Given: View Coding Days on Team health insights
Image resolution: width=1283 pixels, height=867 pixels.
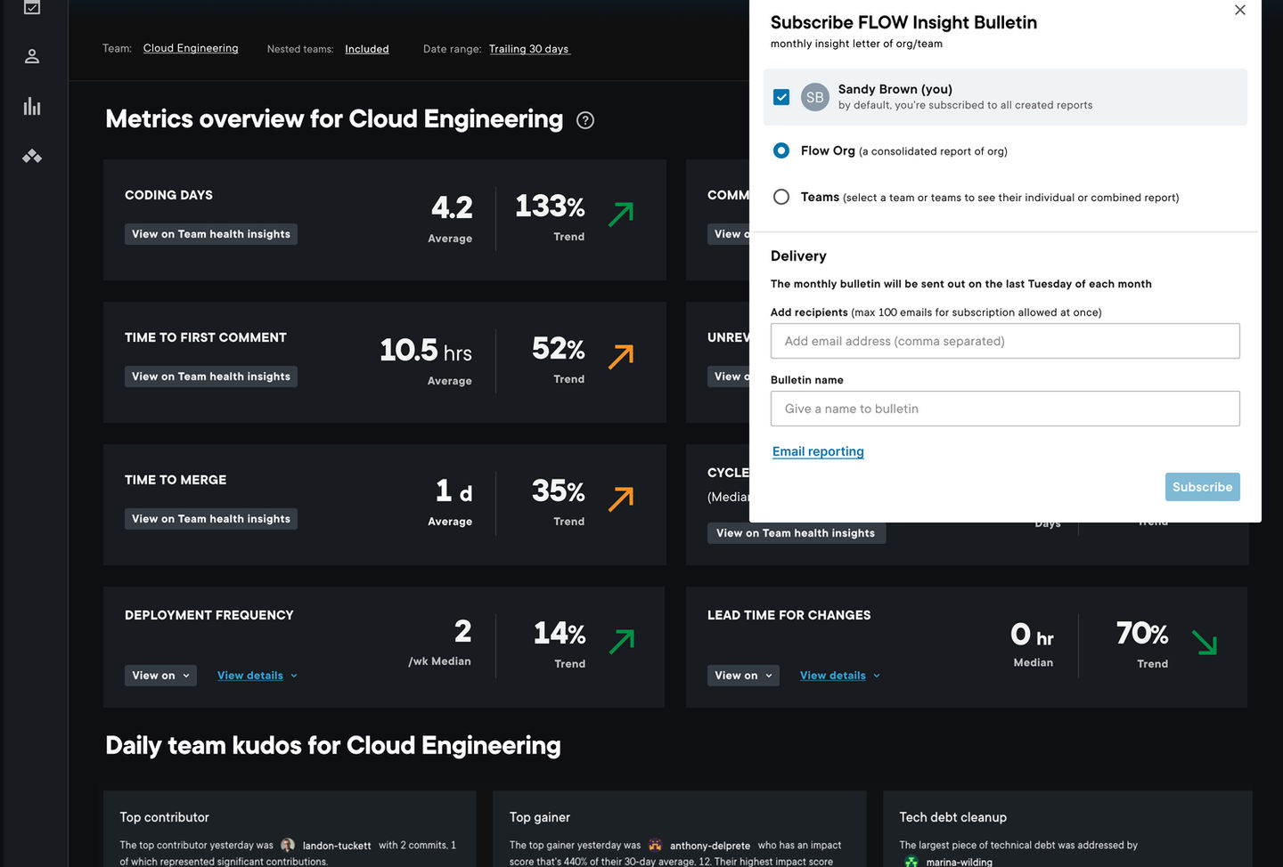Looking at the screenshot, I should click(x=211, y=234).
